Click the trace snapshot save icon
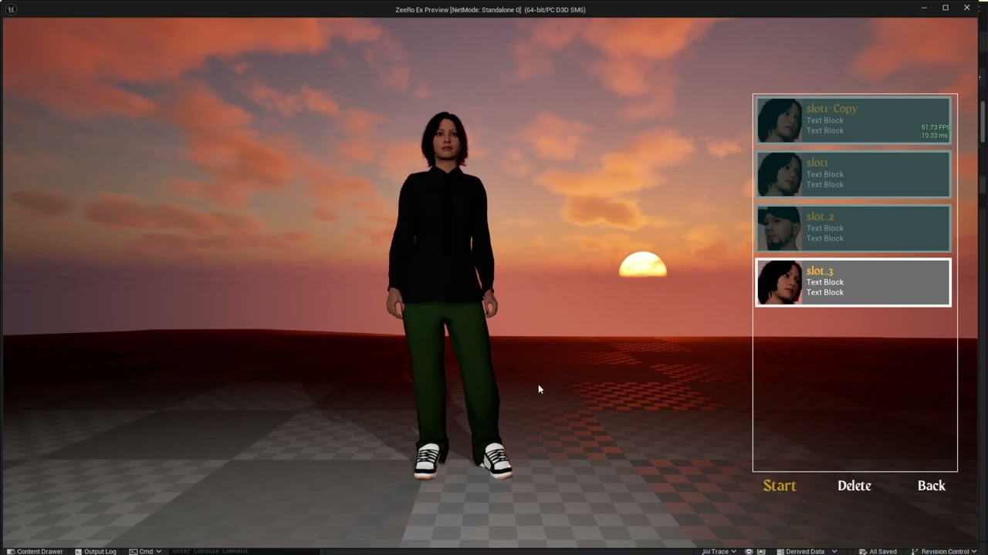The image size is (988, 555). (762, 551)
